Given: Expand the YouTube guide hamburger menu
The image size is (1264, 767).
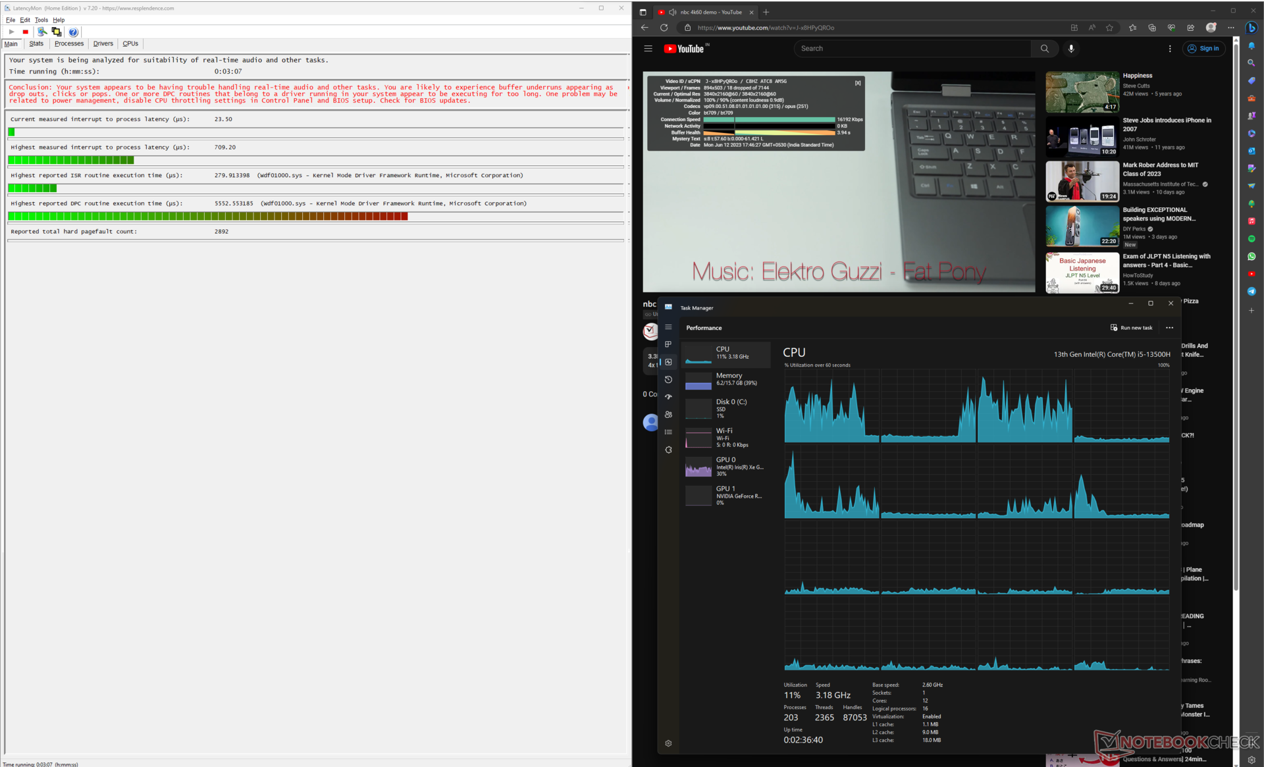Looking at the screenshot, I should point(648,49).
